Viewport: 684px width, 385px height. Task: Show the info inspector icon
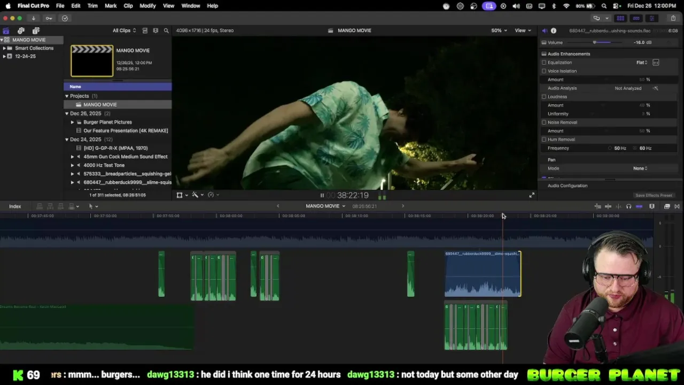coord(554,30)
